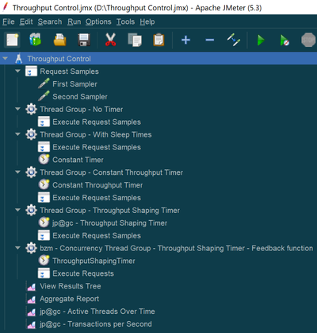This screenshot has height=333, width=317.
Task: Click the Cut scissors icon
Action: coord(110,40)
